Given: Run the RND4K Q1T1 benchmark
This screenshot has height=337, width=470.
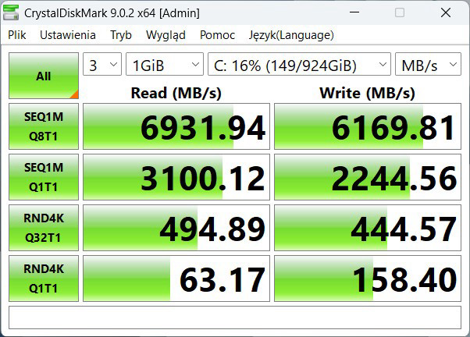Looking at the screenshot, I should click(x=43, y=278).
